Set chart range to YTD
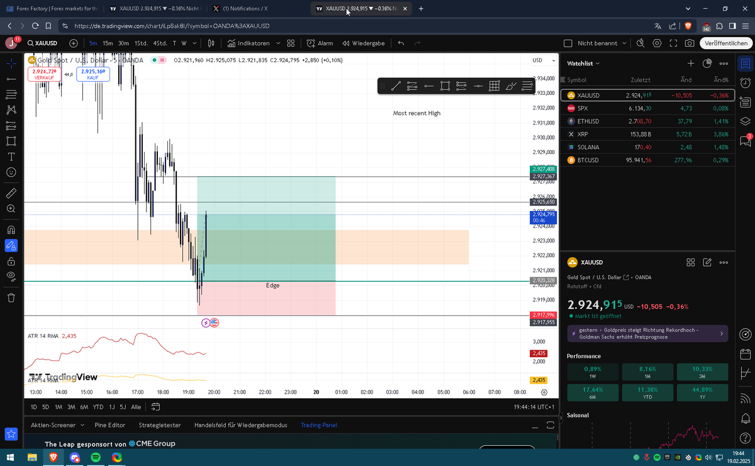The image size is (755, 466). tap(98, 407)
